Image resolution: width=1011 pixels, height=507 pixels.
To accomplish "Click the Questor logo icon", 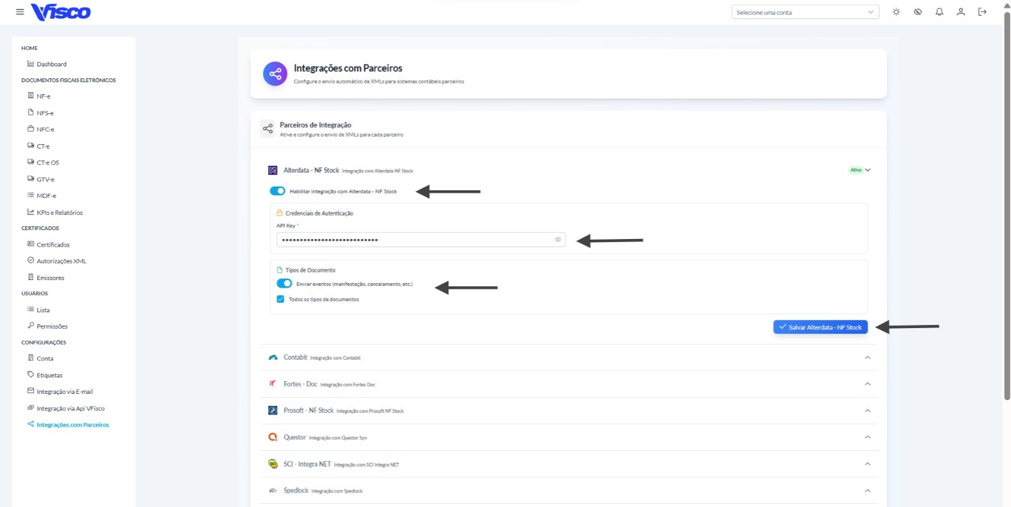I will (273, 437).
